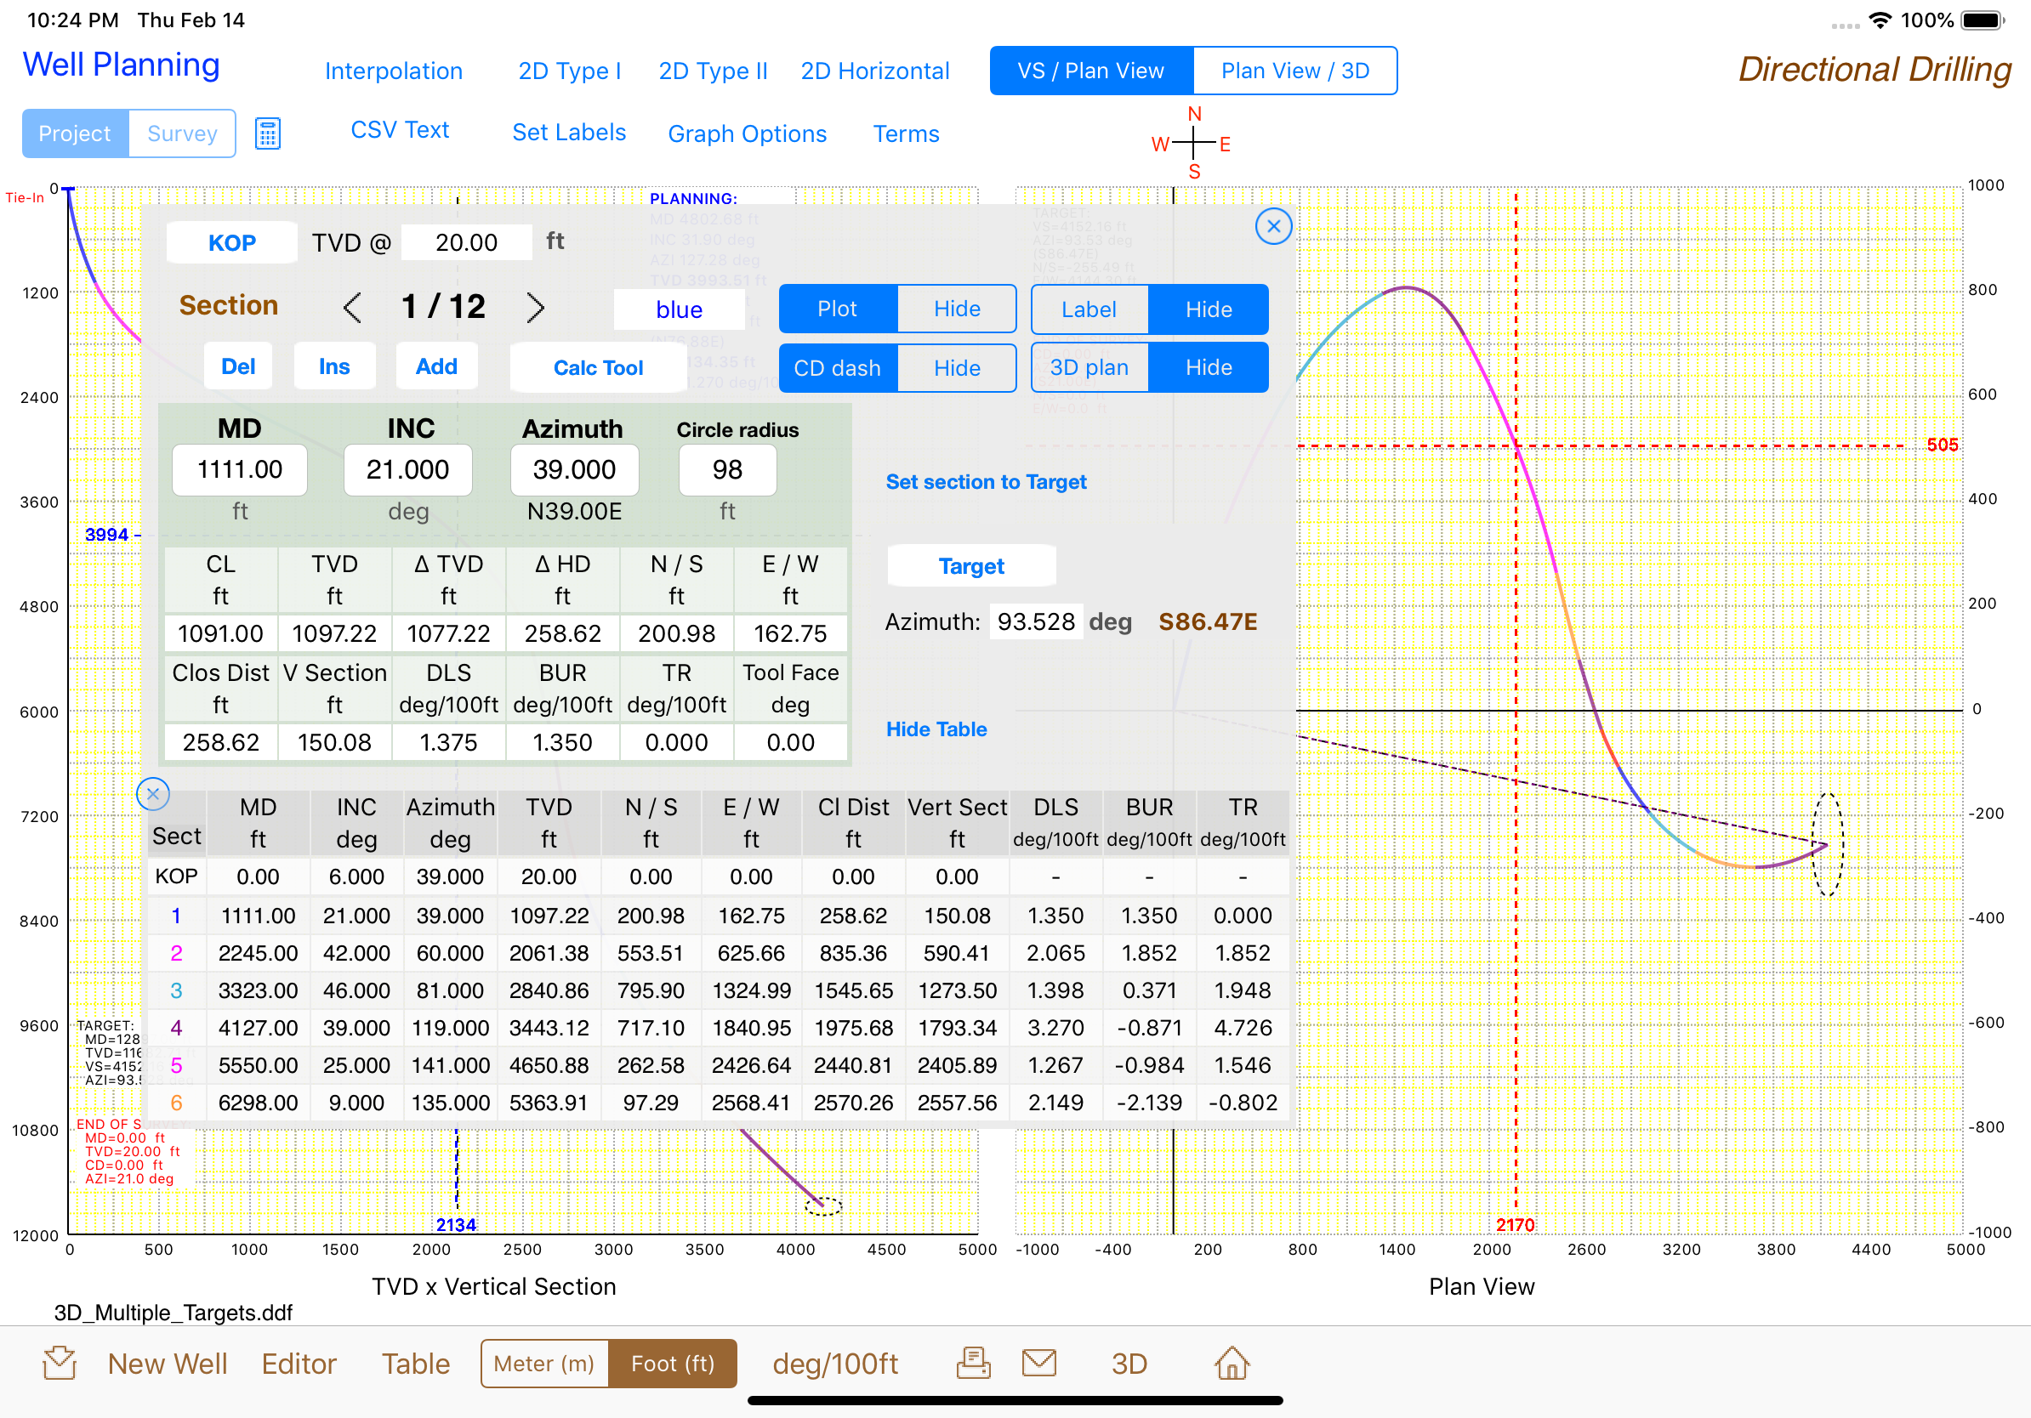Click the MD input field showing 1111.00
Viewport: 2031px width, 1418px height.
coord(240,469)
